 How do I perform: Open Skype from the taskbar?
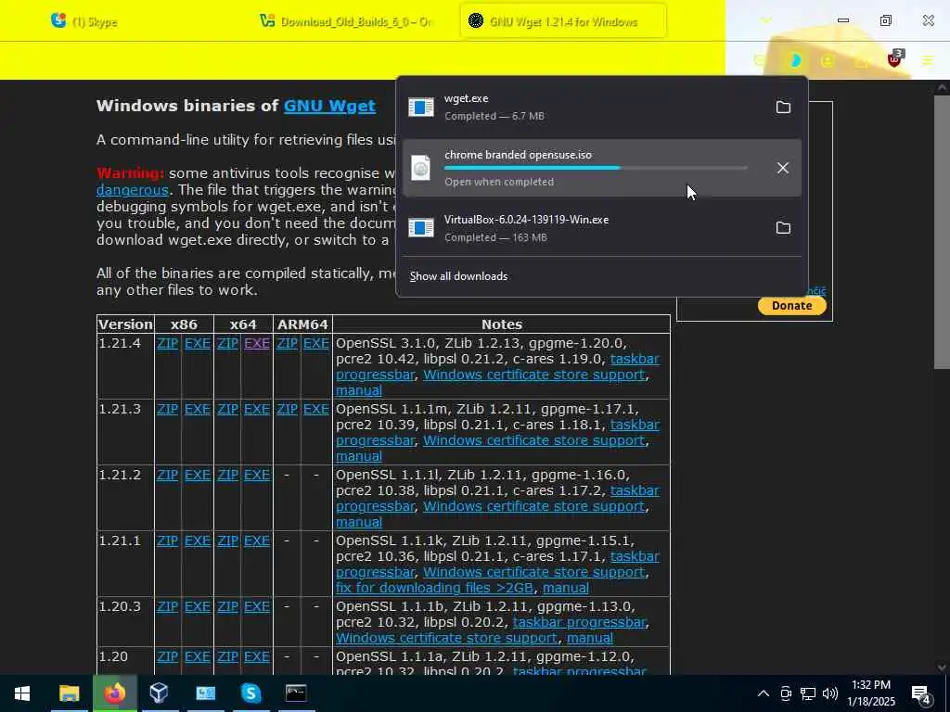point(250,693)
